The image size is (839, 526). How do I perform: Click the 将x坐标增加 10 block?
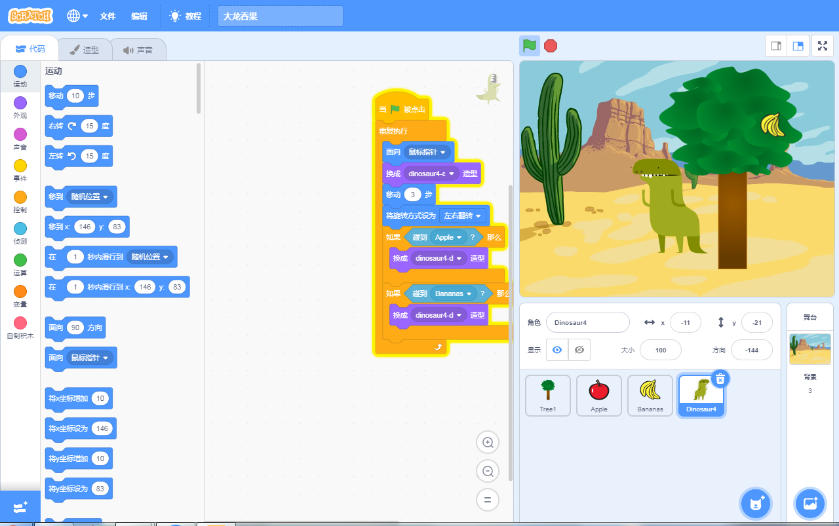click(79, 398)
